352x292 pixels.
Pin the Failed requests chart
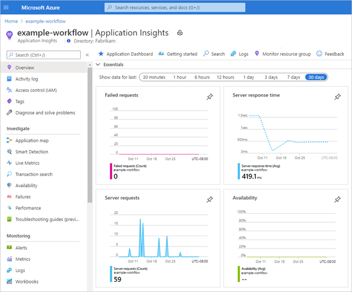click(210, 97)
